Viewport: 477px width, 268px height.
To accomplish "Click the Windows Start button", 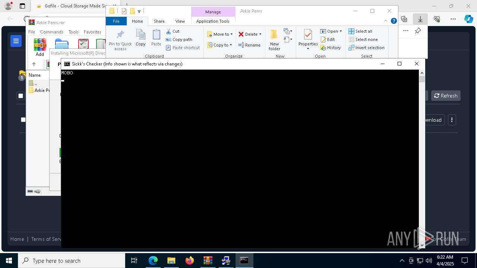I will (9, 261).
